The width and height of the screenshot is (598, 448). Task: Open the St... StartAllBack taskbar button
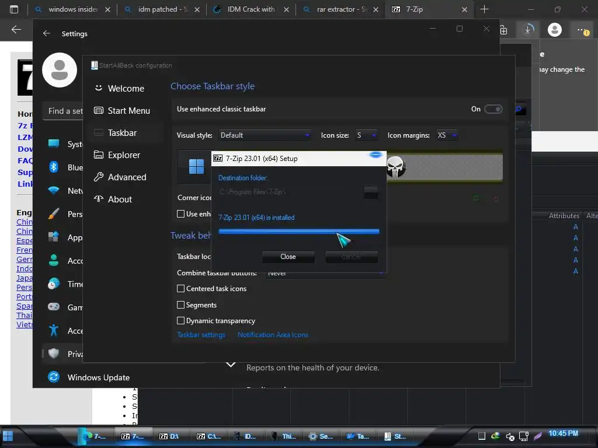tap(395, 436)
